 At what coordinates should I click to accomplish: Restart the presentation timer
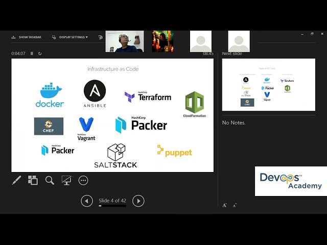pos(40,54)
